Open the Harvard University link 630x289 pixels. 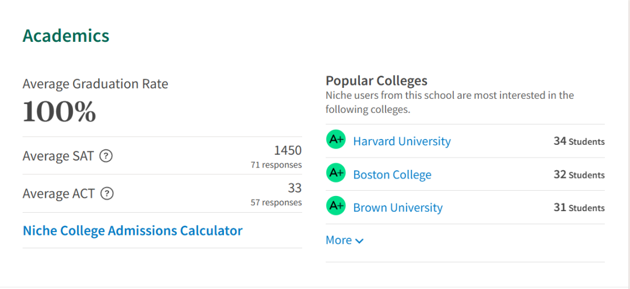point(402,141)
